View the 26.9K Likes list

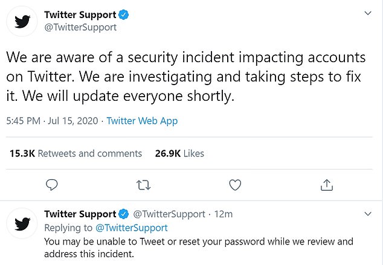coord(179,153)
